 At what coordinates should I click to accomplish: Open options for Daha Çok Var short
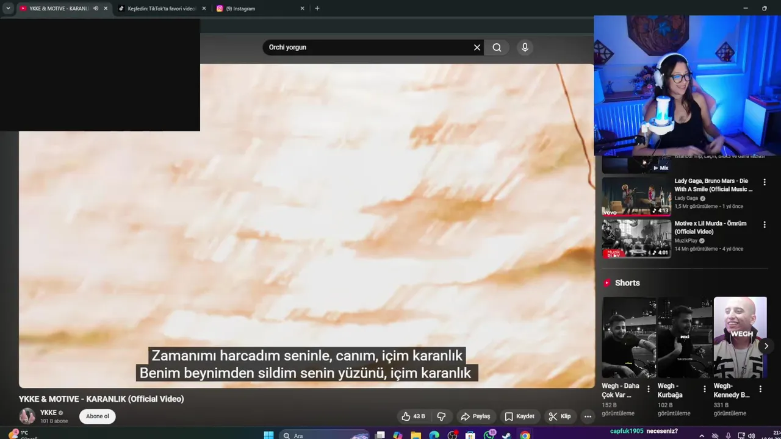coord(648,389)
